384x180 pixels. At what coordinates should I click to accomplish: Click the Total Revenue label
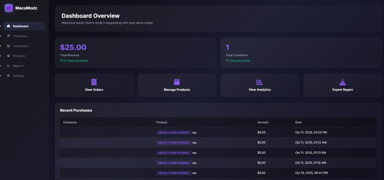(70, 55)
